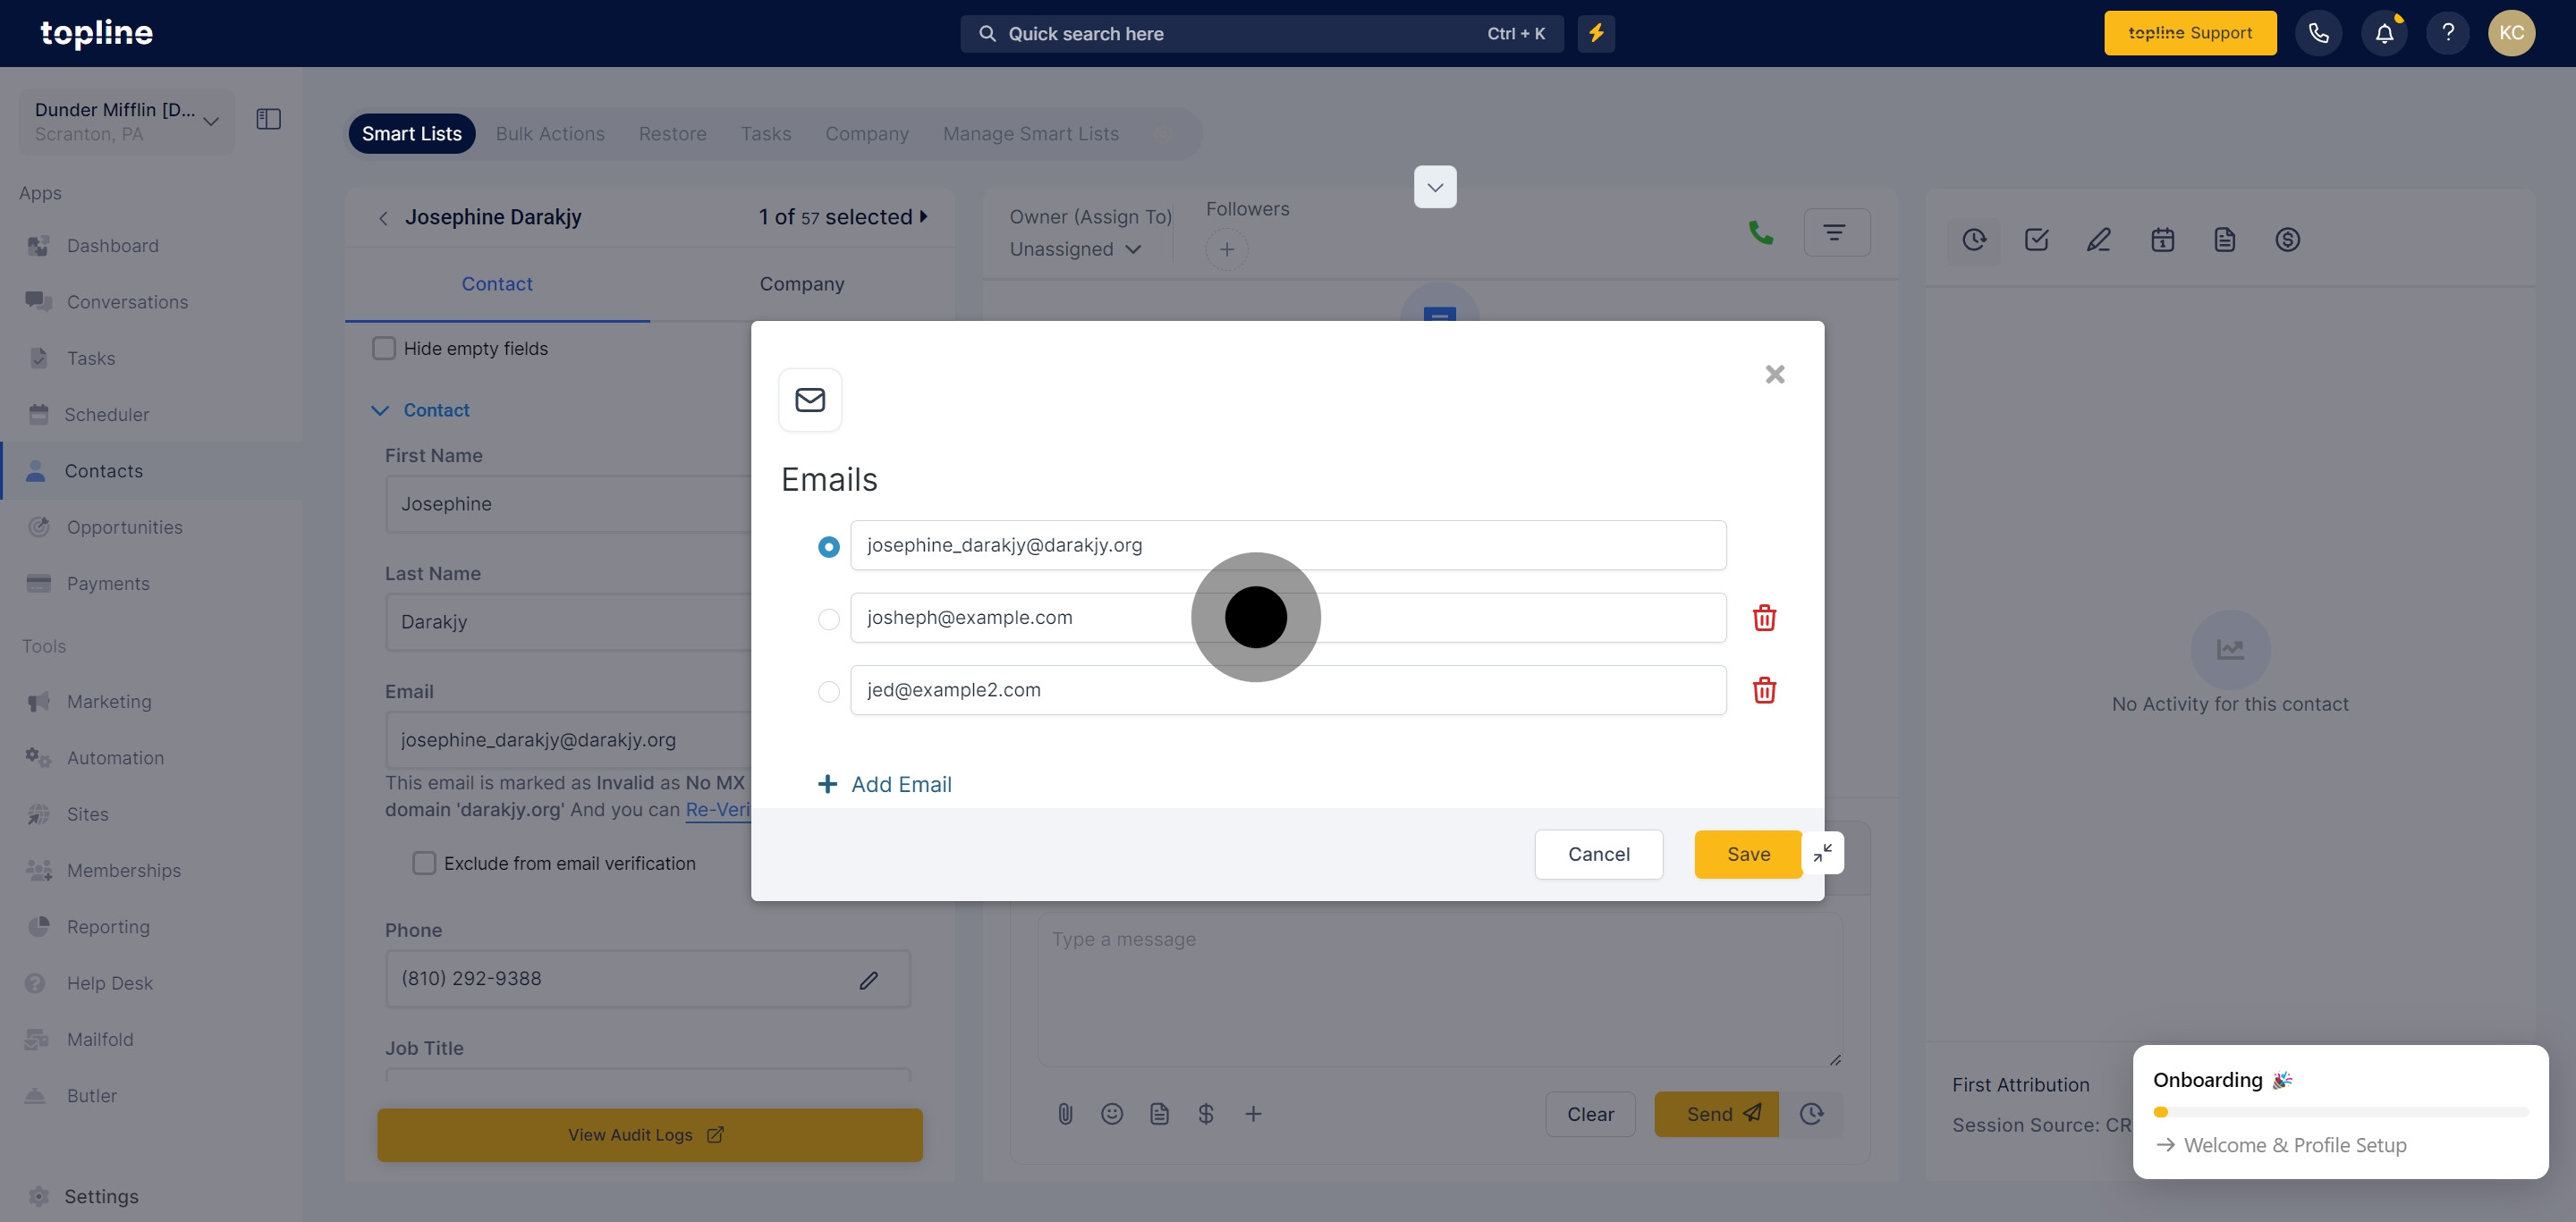Select jed@example2.com as primary email
This screenshot has height=1222, width=2576.
[828, 691]
